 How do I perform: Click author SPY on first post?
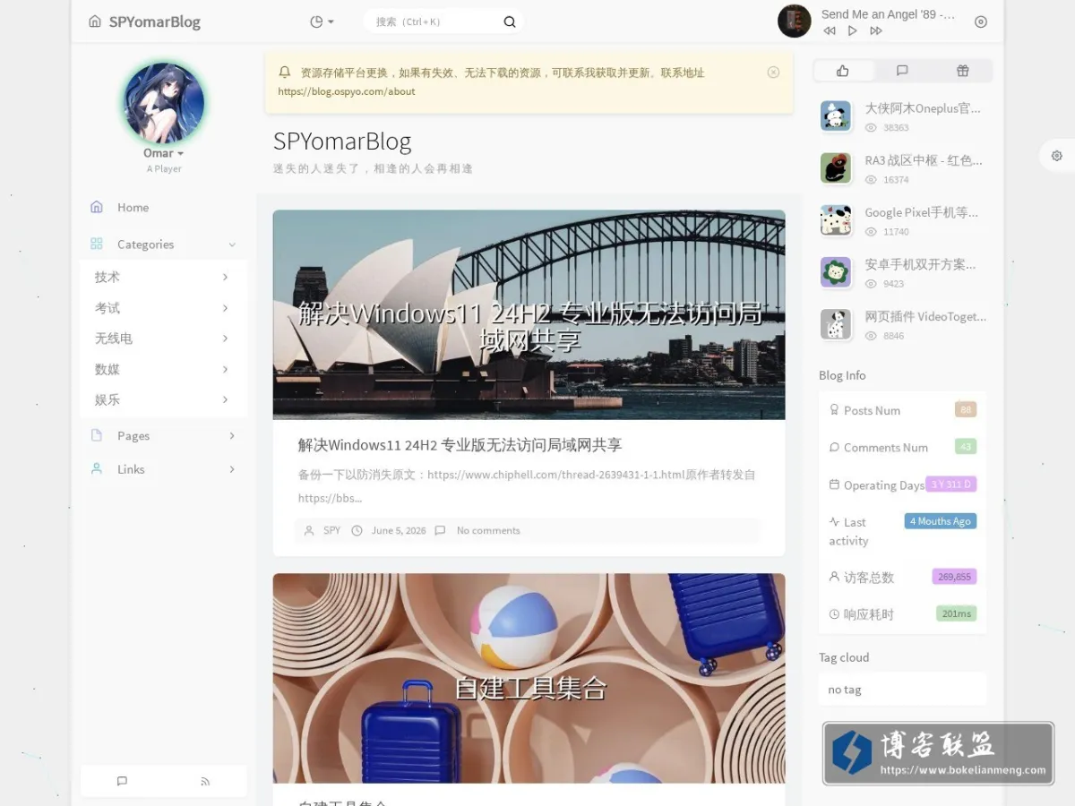[331, 530]
